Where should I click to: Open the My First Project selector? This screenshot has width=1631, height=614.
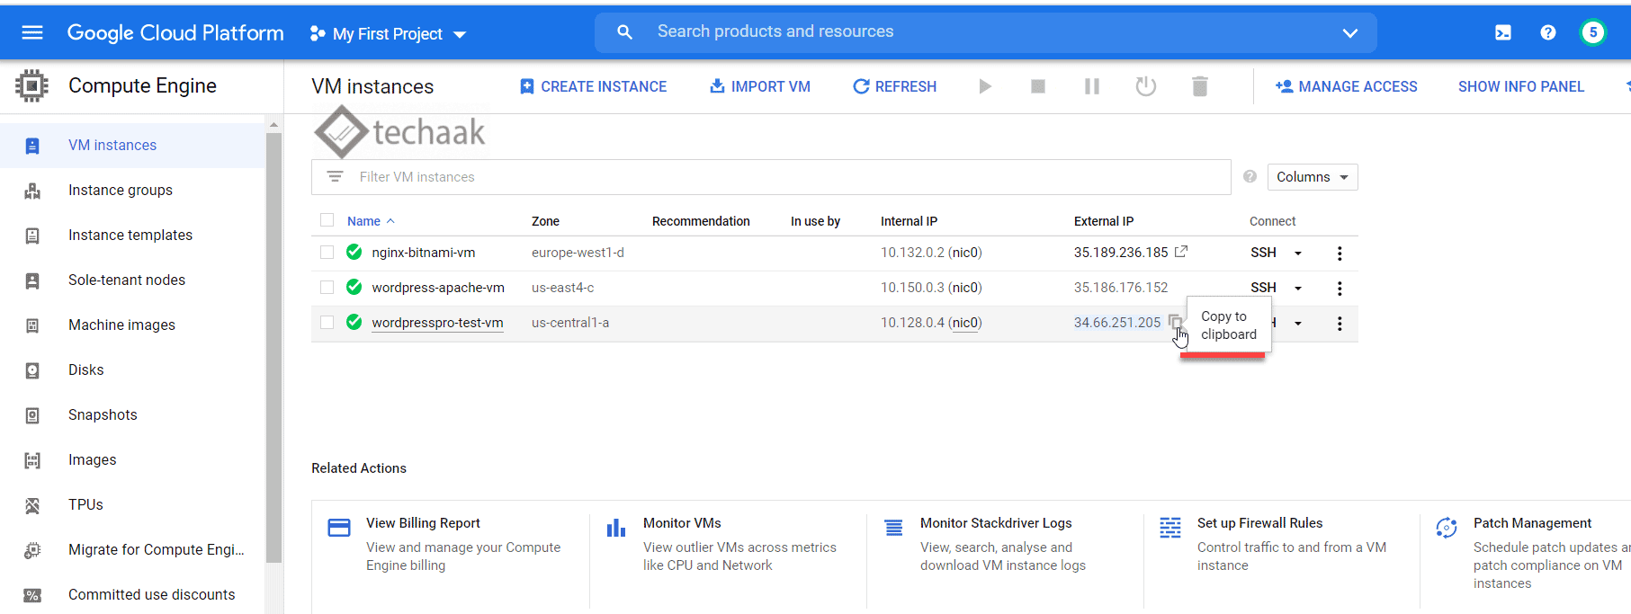pyautogui.click(x=388, y=34)
